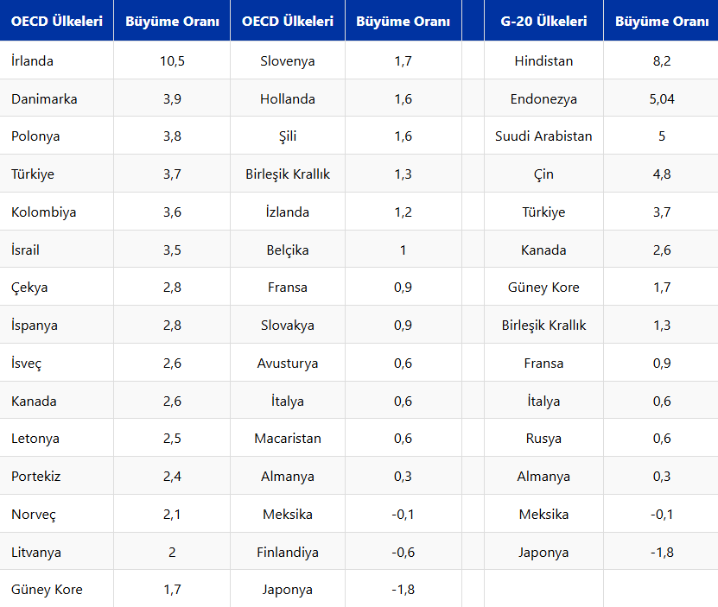Select the Suudi Arabistan cell

click(x=543, y=136)
